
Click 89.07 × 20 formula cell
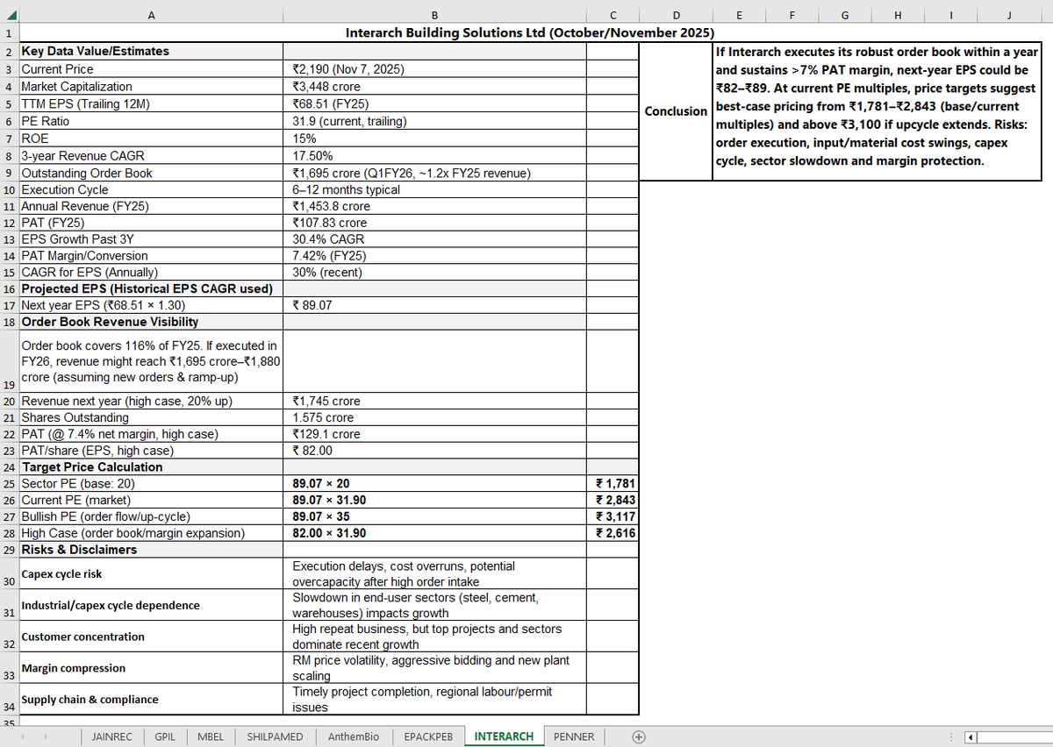[434, 483]
